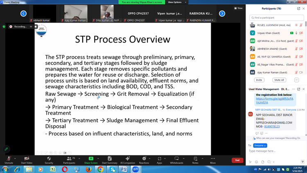Attach a file in chat
The width and height of the screenshot is (307, 173).
tap(263, 162)
